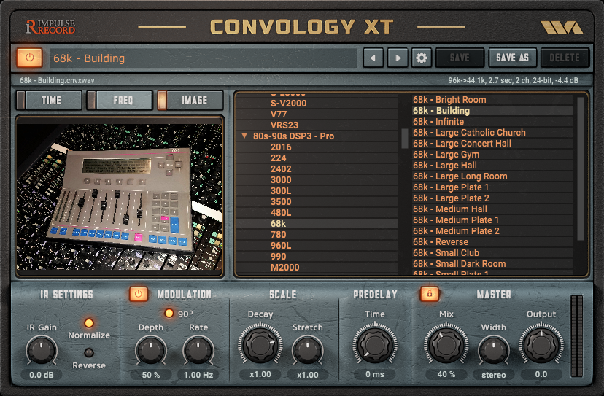
Task: Click the Predelay Time knob
Action: (x=374, y=345)
